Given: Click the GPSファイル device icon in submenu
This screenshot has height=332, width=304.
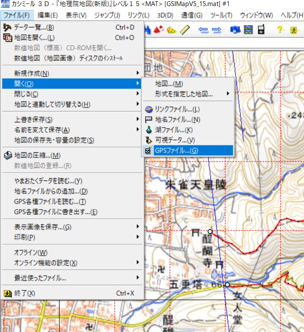Looking at the screenshot, I should [x=148, y=151].
